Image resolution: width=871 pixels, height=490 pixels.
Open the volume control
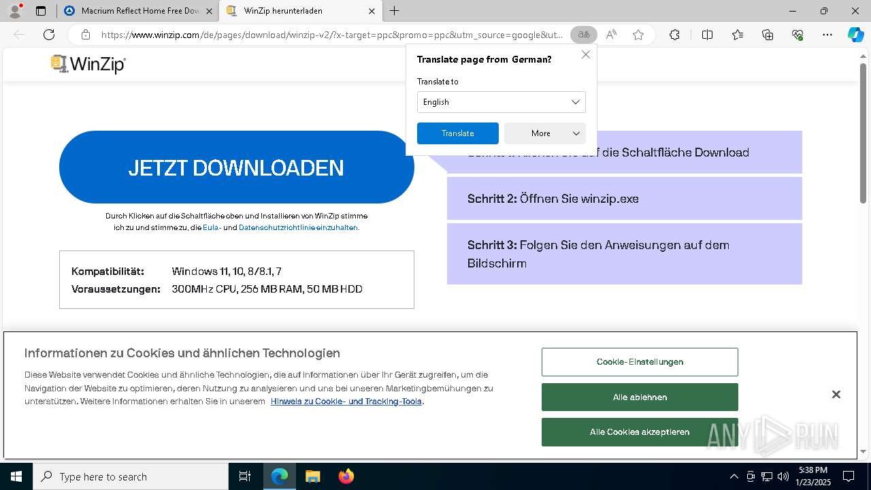point(783,476)
